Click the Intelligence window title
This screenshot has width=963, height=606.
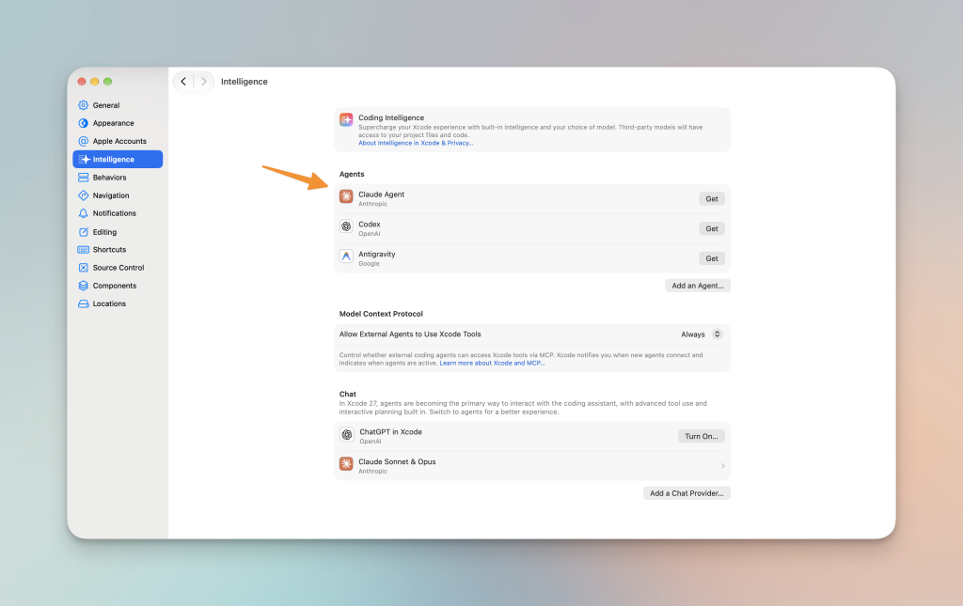(x=245, y=82)
